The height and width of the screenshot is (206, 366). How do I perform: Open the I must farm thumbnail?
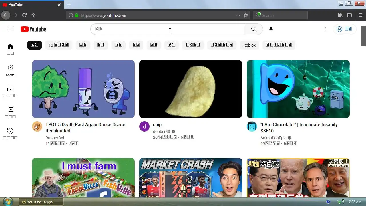(83, 178)
